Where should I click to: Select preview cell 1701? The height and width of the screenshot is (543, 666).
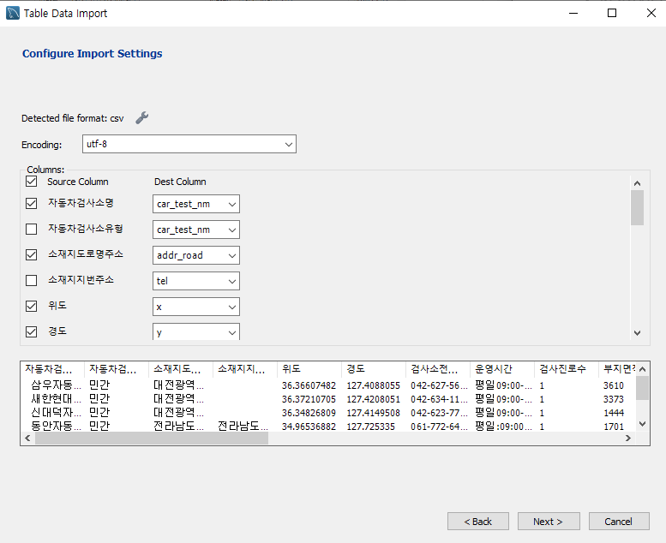click(614, 427)
